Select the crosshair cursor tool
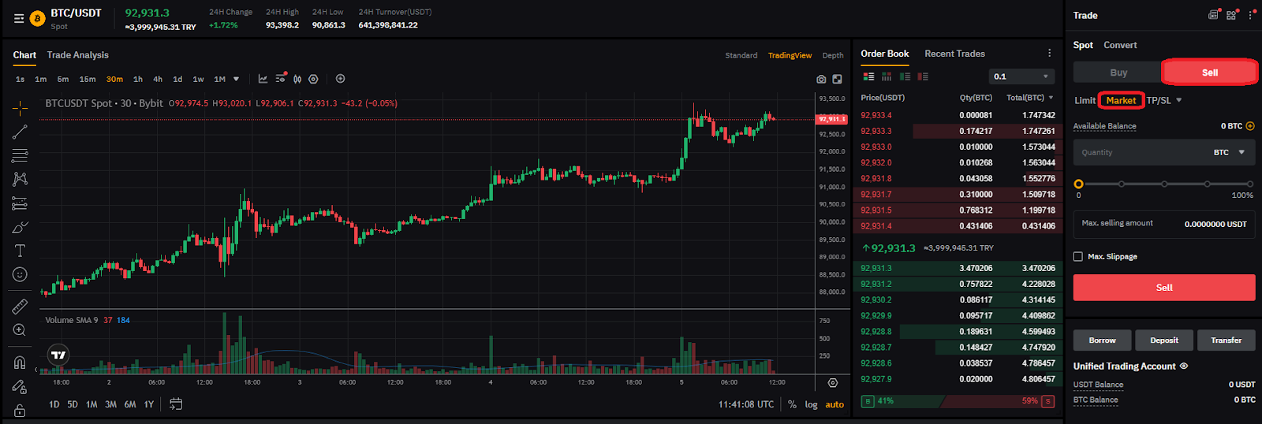 (20, 108)
